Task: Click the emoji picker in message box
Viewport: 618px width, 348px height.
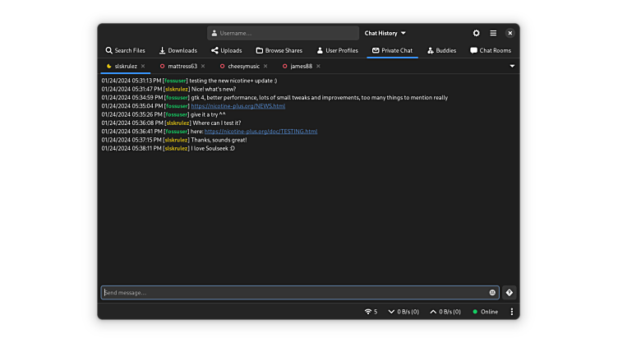Action: (492, 293)
